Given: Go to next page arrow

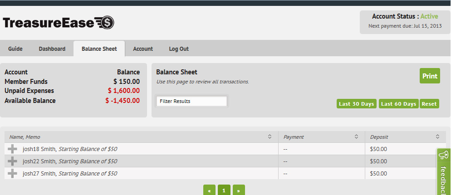Looking at the screenshot, I should point(239,190).
